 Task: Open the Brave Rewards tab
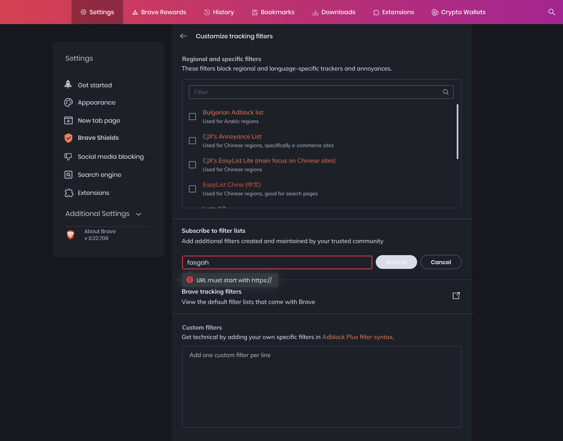click(159, 12)
